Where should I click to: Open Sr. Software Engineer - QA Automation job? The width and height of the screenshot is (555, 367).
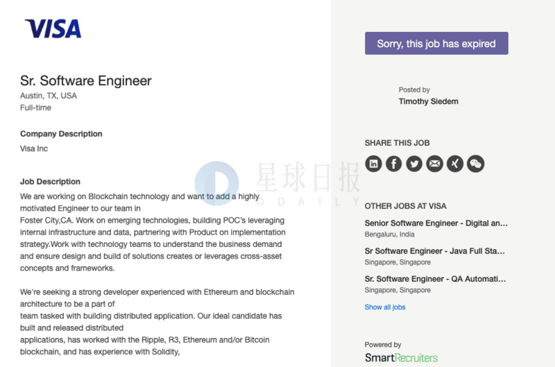click(436, 279)
